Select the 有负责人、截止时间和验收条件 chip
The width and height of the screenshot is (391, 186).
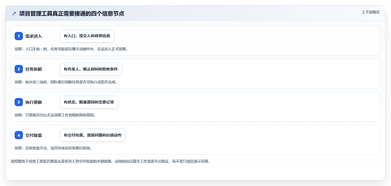click(x=91, y=69)
